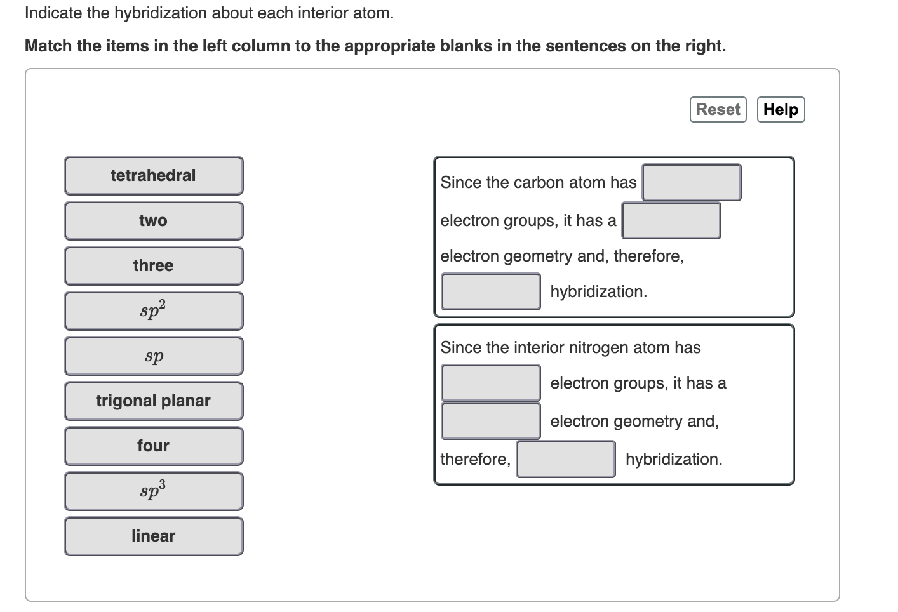
Task: Select the tetrahedral answer tile
Action: [x=153, y=175]
